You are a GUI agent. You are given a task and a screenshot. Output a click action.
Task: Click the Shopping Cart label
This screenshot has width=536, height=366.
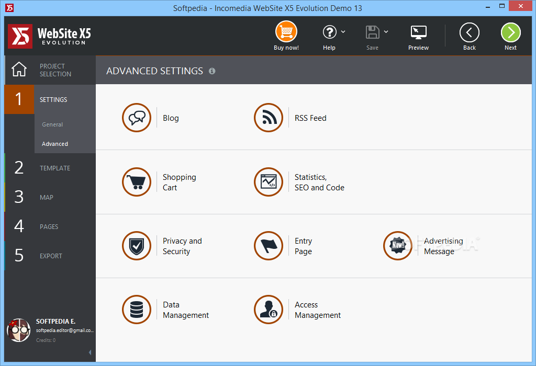coord(179,182)
